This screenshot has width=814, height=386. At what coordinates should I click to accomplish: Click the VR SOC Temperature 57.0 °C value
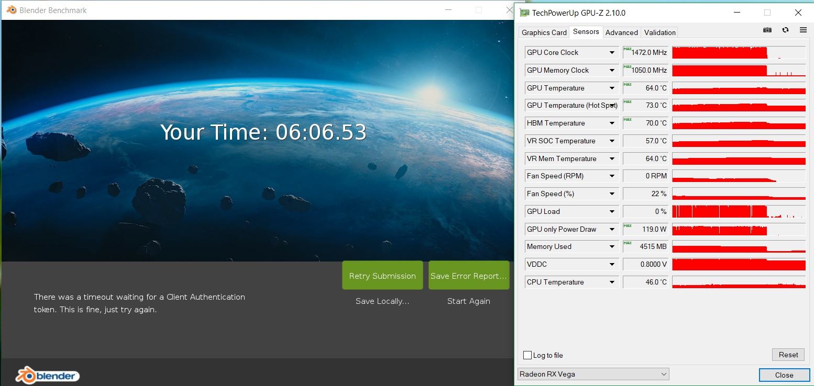pos(645,141)
